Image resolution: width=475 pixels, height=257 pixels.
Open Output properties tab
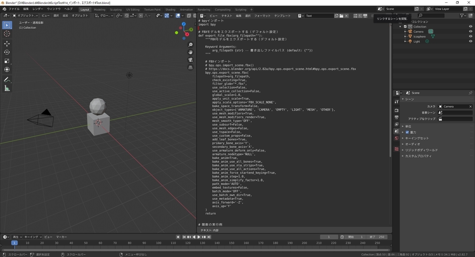coord(396,118)
